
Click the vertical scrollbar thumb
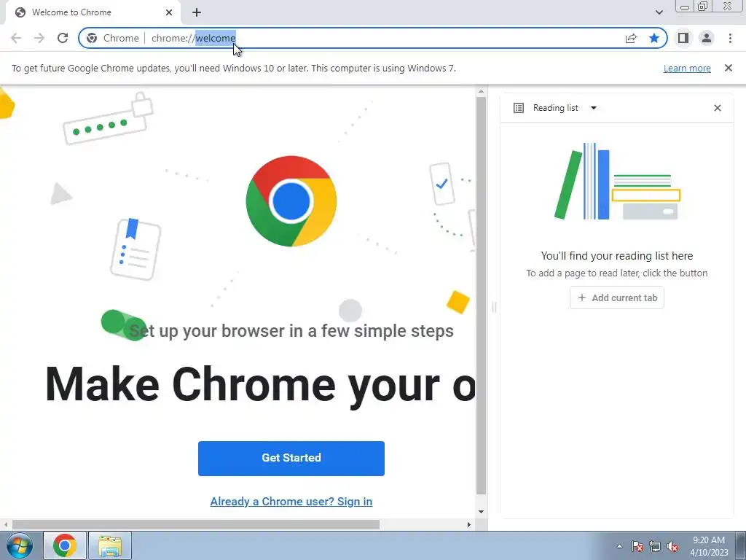tap(481, 295)
